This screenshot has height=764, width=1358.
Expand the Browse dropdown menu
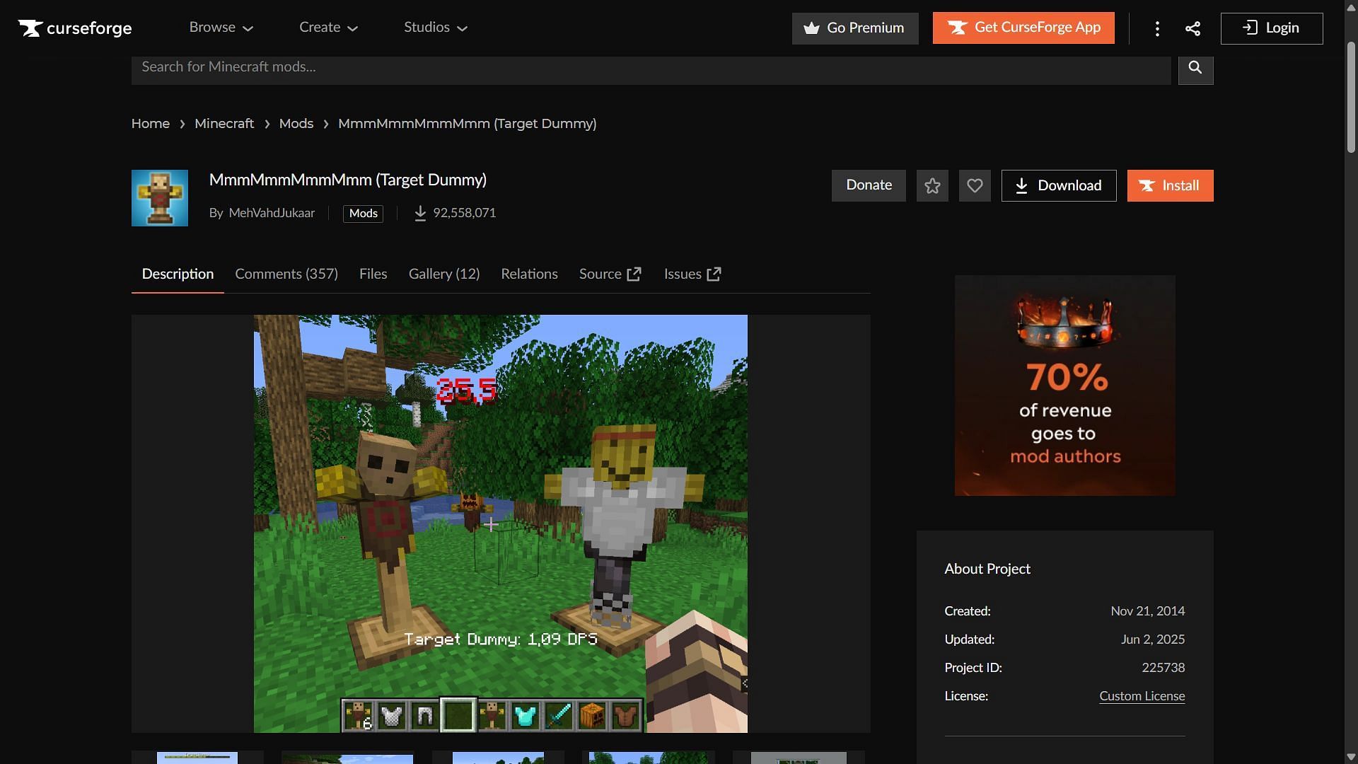point(221,28)
